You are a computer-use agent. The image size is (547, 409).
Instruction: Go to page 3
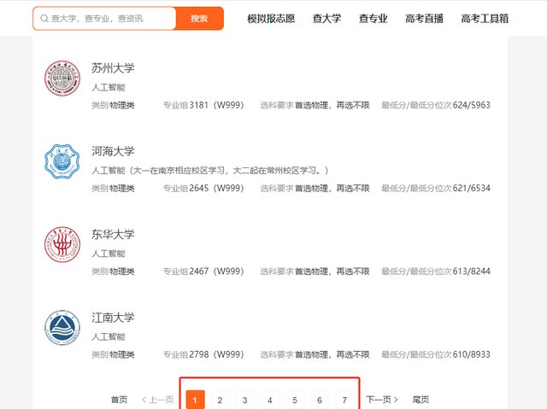tap(245, 400)
